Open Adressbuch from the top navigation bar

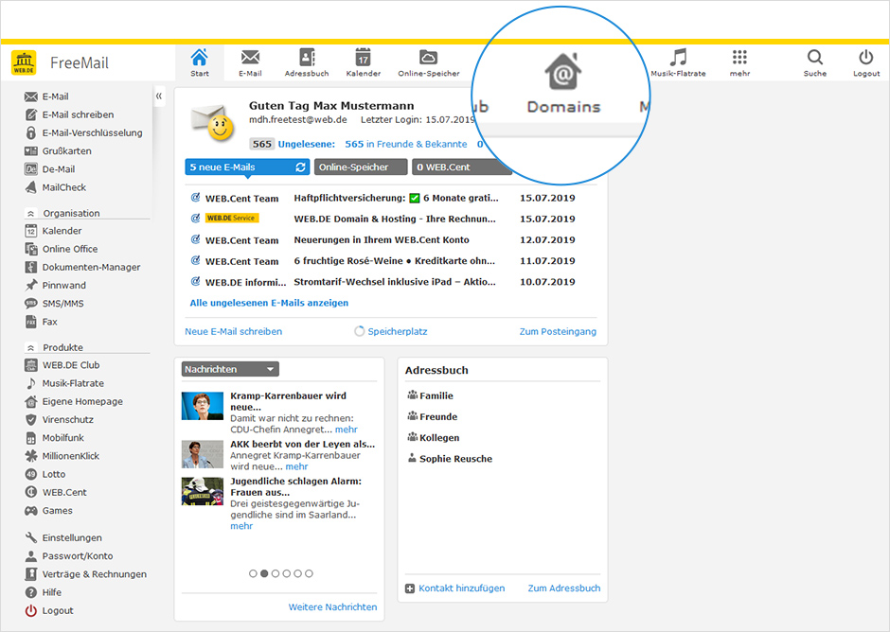pos(307,62)
